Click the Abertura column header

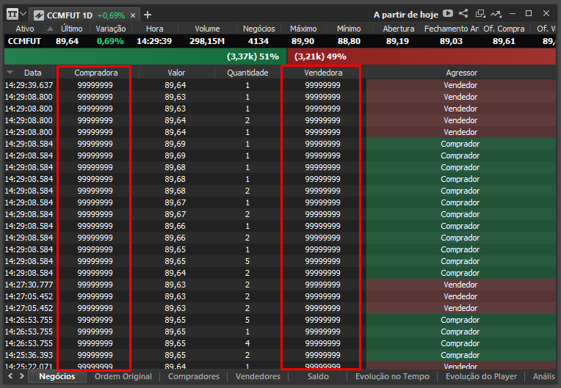pyautogui.click(x=398, y=29)
